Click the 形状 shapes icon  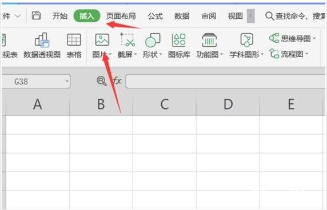tap(153, 40)
